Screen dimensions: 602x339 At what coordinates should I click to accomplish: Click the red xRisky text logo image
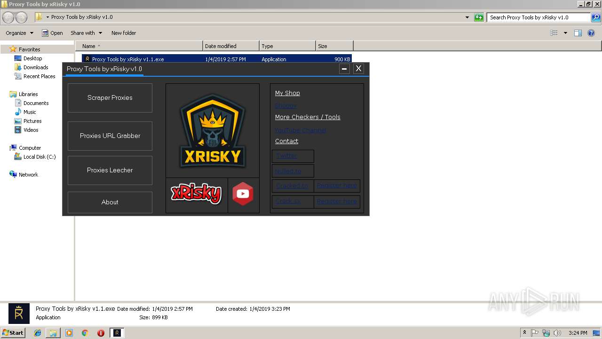(x=196, y=194)
